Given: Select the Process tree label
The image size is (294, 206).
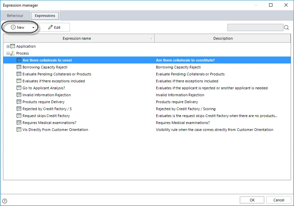Looking at the screenshot, I should pyautogui.click(x=23, y=53).
